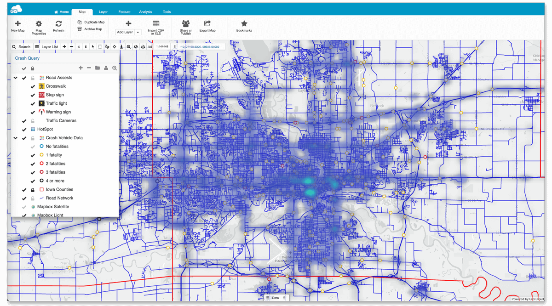This screenshot has height=306, width=552.
Task: Click the Layer List button
Action: pyautogui.click(x=46, y=47)
